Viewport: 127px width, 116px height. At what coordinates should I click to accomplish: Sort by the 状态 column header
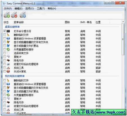point(6,22)
